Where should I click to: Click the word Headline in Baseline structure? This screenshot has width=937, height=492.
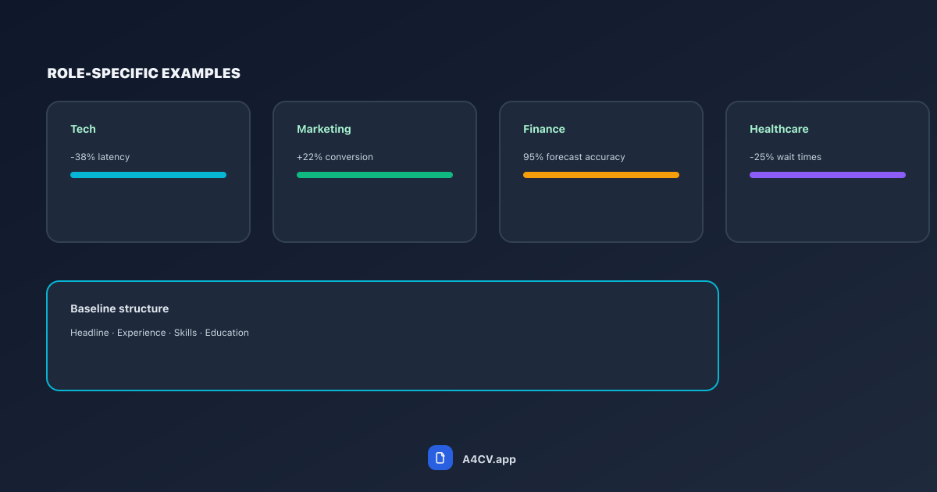pyautogui.click(x=90, y=333)
